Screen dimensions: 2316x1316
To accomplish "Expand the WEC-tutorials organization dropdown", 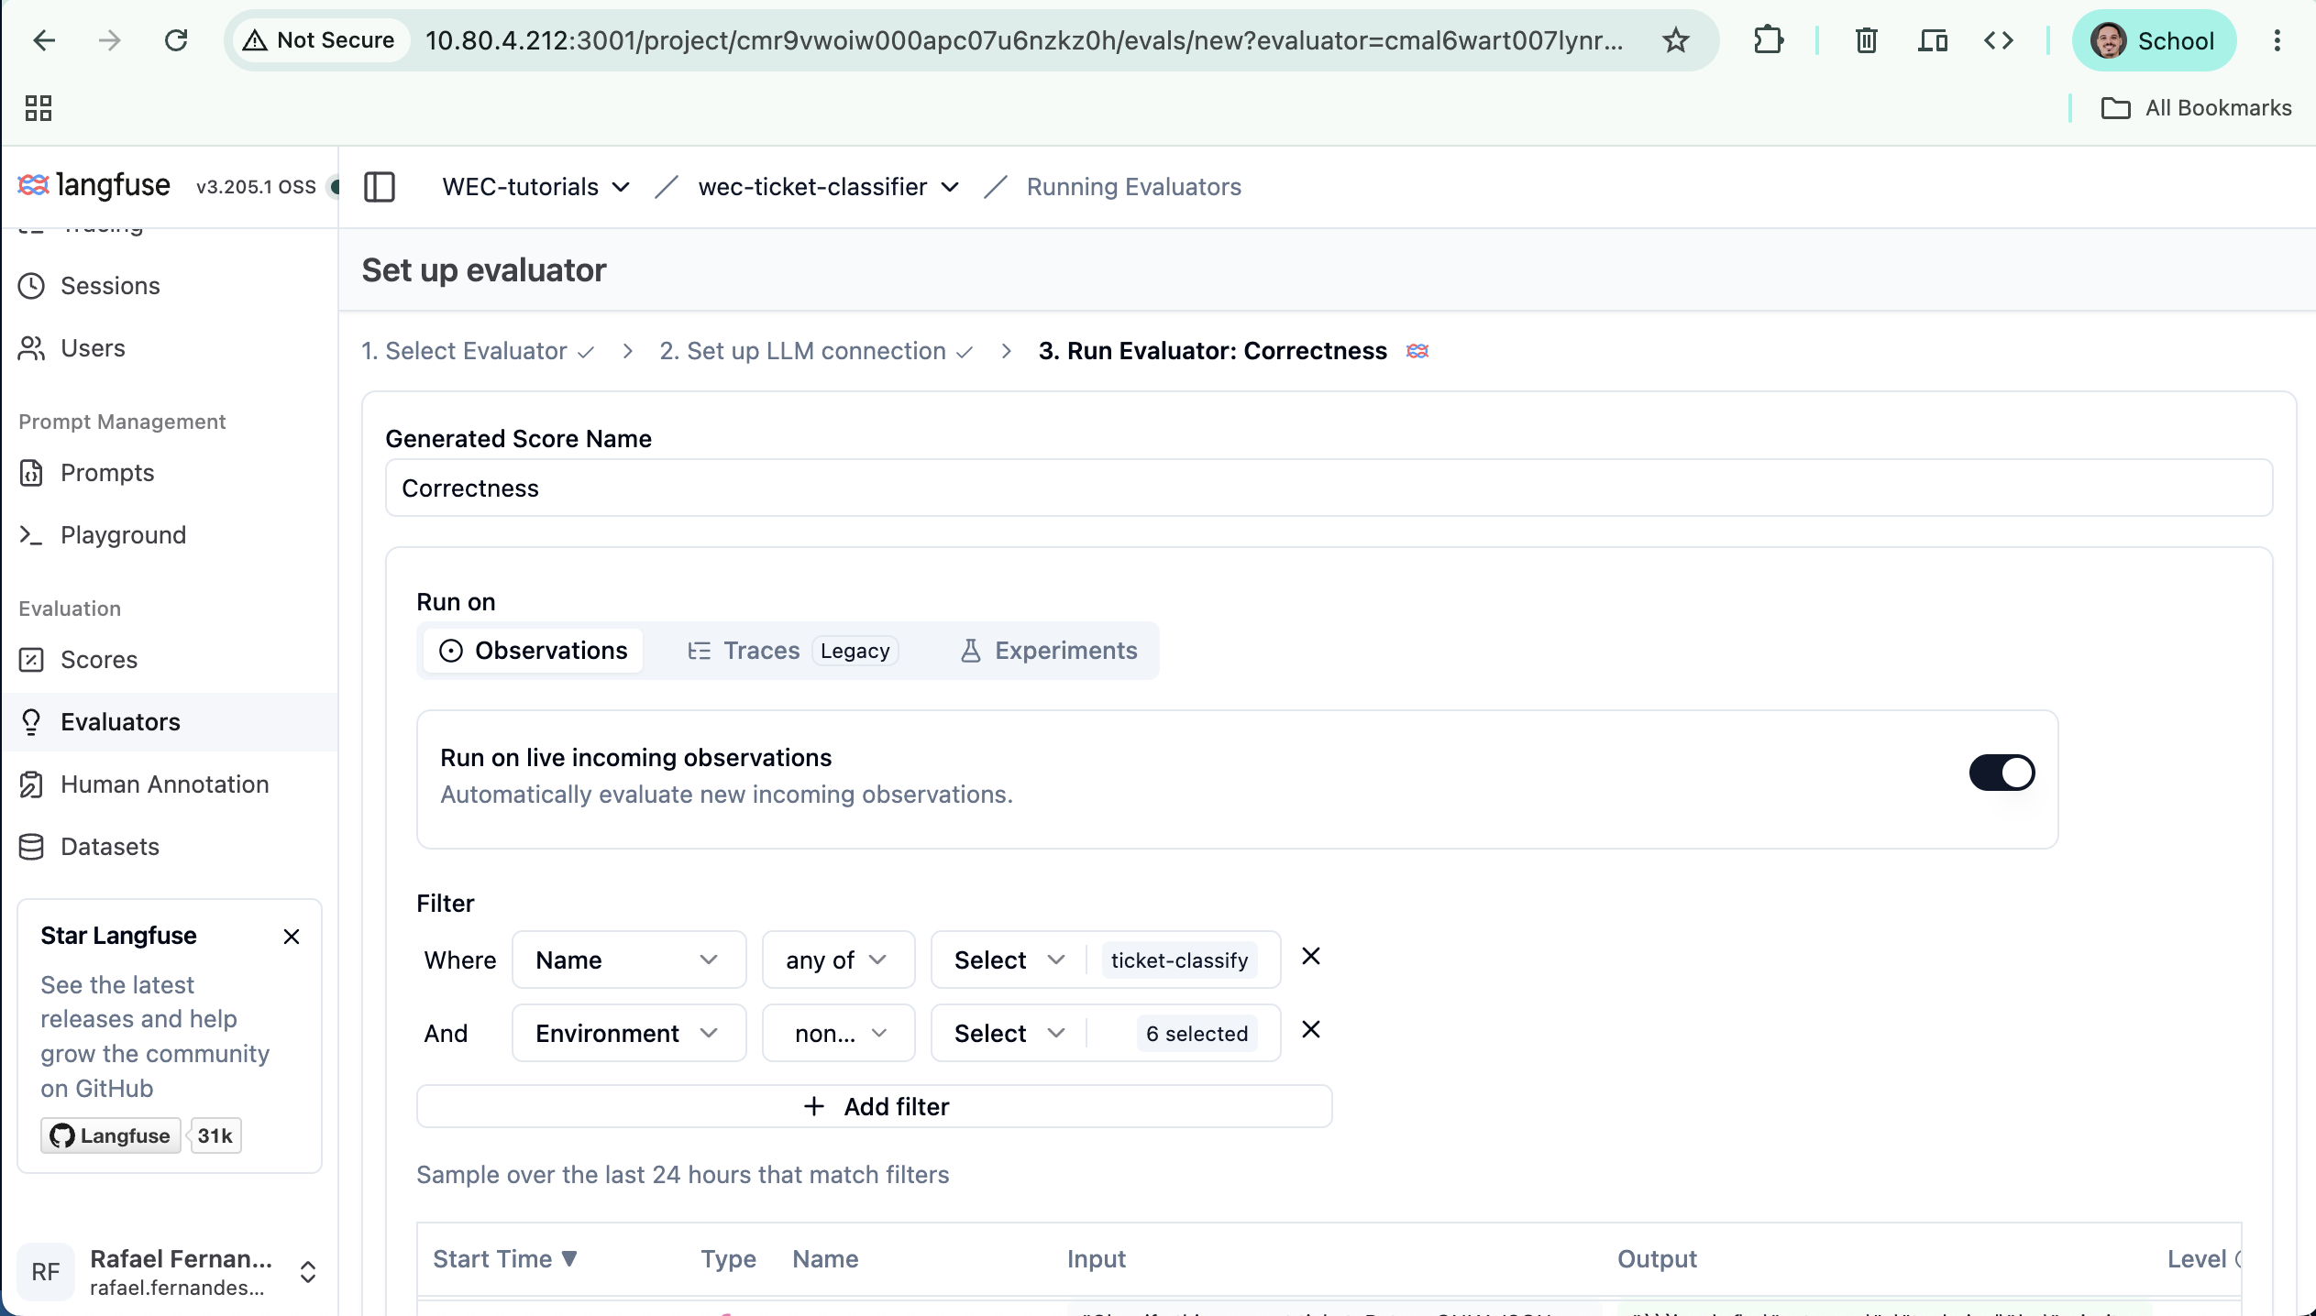I will [x=535, y=187].
